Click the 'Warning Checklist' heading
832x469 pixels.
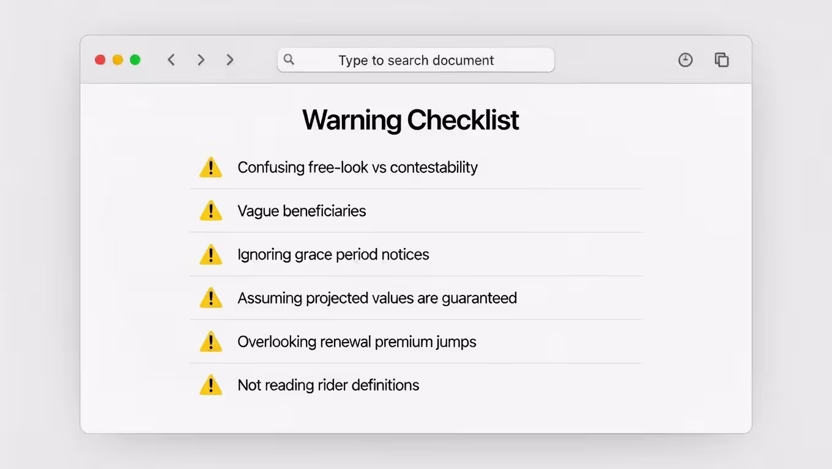point(410,120)
